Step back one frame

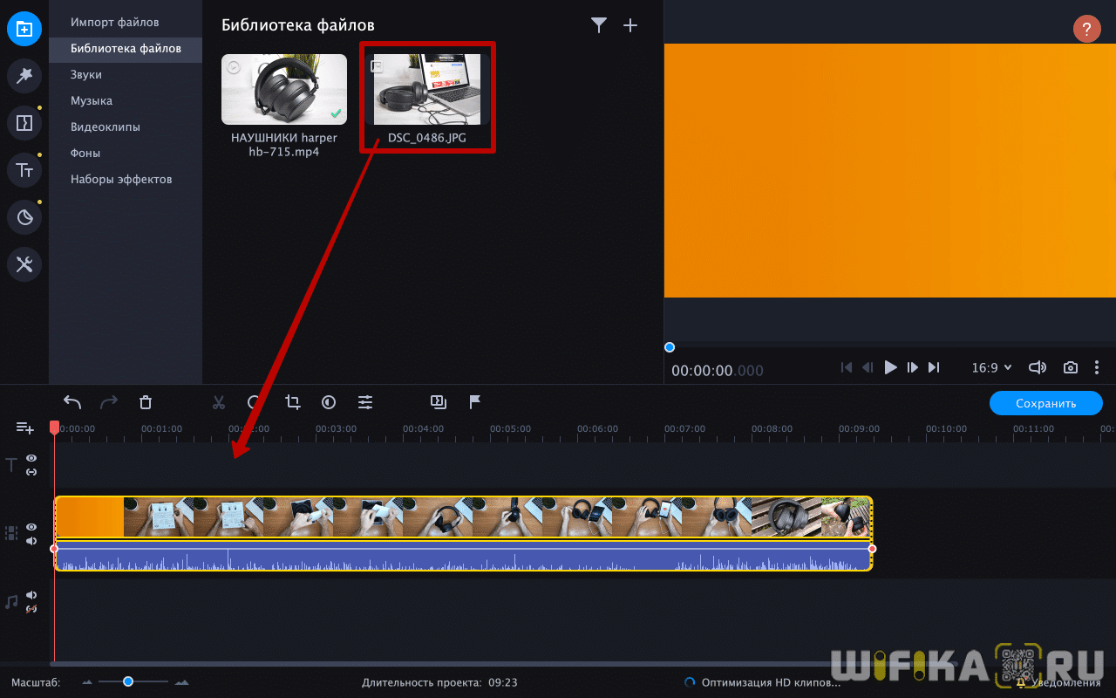pos(868,367)
